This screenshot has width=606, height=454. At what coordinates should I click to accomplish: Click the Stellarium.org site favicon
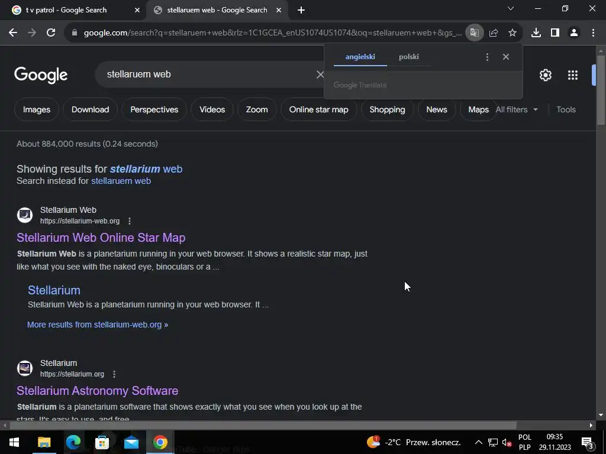pos(25,368)
